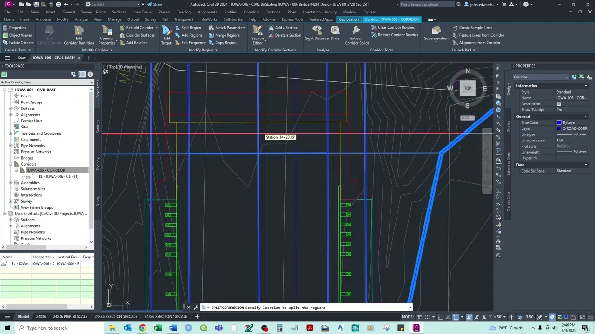Open Edit Frequency tool
This screenshot has width=595, height=334.
191,43
